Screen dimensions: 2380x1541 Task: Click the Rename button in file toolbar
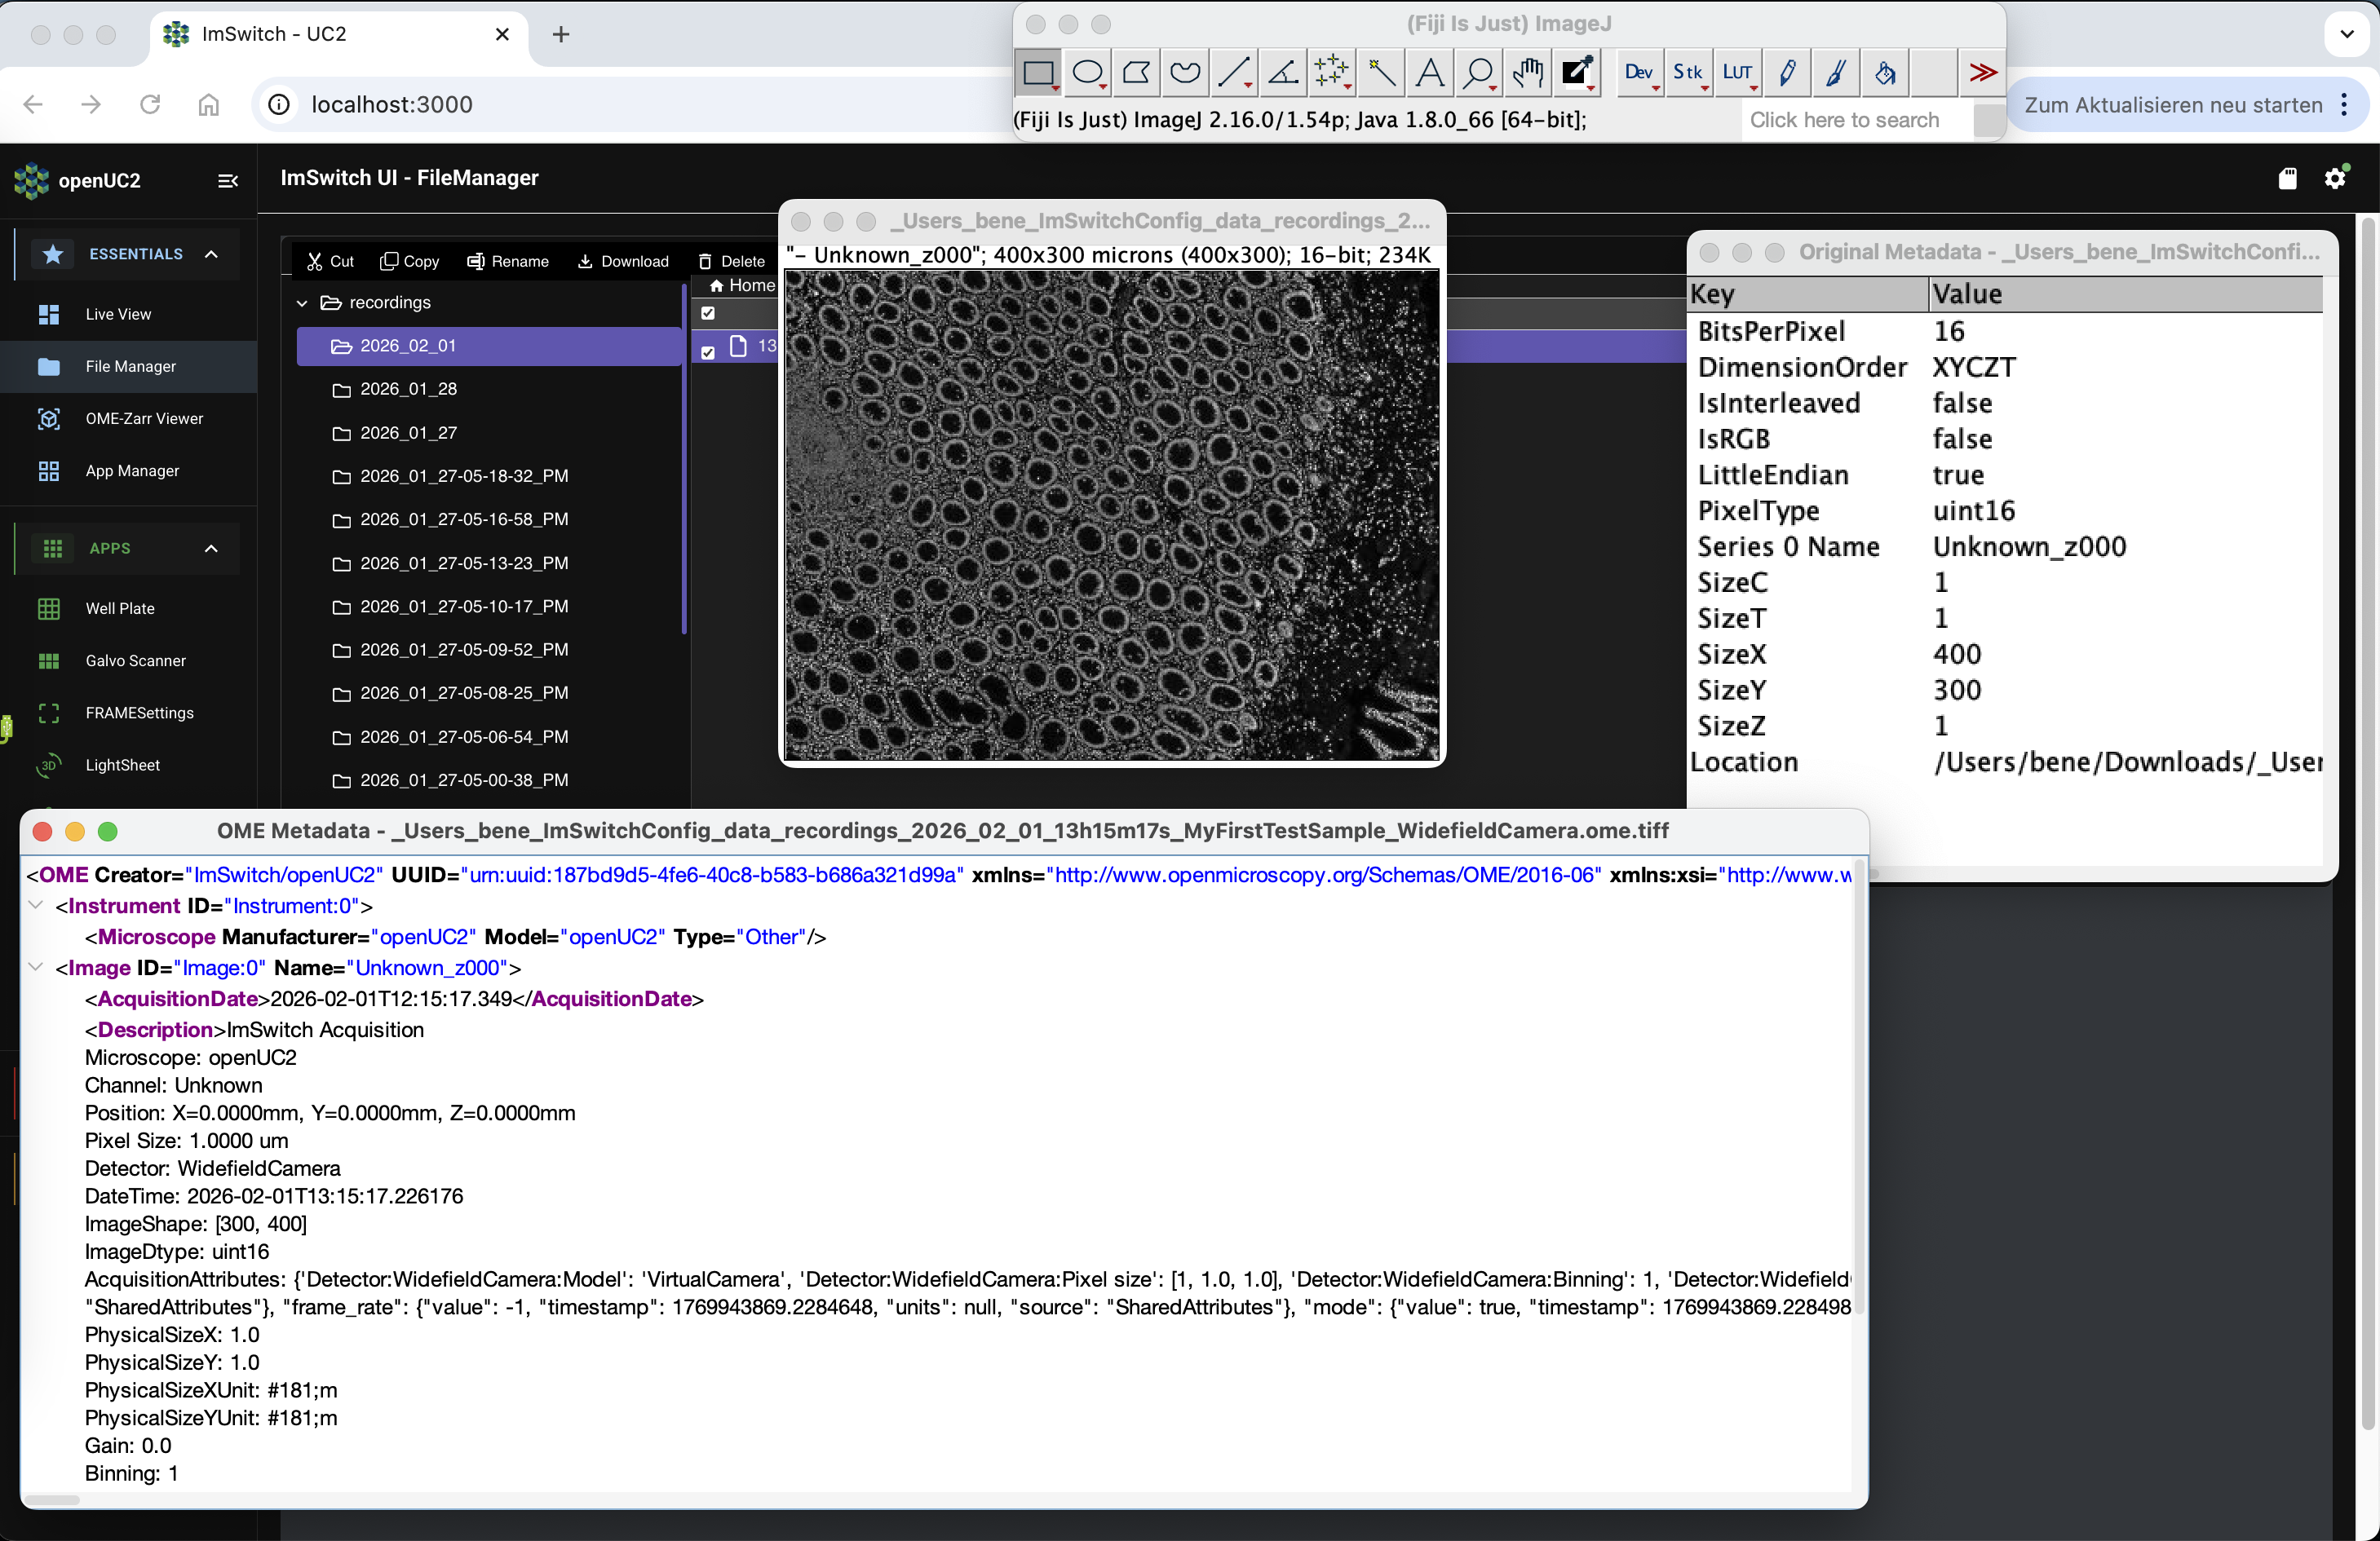click(x=508, y=262)
